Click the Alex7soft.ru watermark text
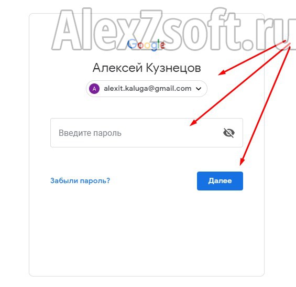296x287 pixels. (174, 29)
